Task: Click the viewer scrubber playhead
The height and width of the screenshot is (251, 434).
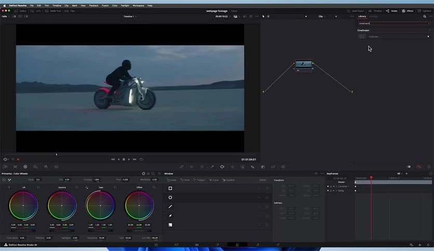Action: click(x=57, y=155)
